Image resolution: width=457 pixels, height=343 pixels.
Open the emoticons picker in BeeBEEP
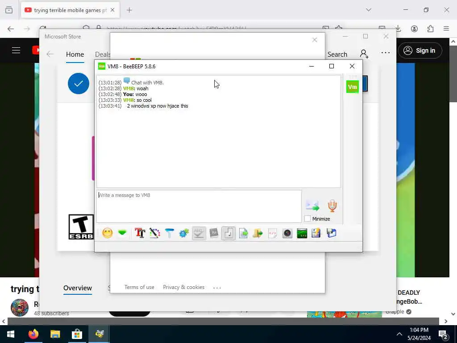click(x=107, y=233)
